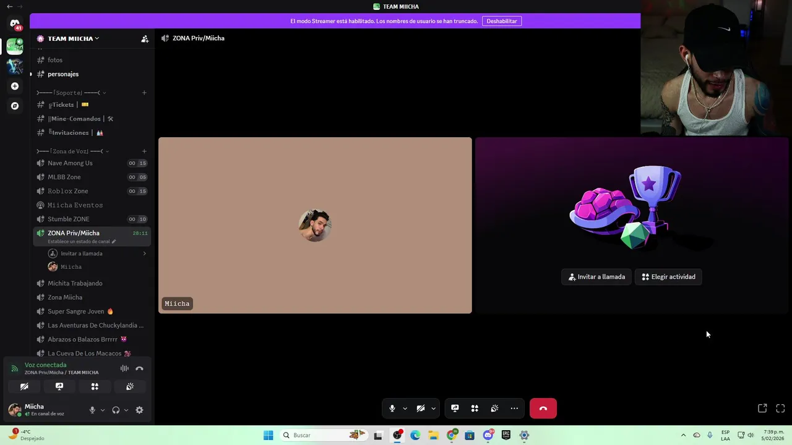Open soundboard in call control bar

494,409
